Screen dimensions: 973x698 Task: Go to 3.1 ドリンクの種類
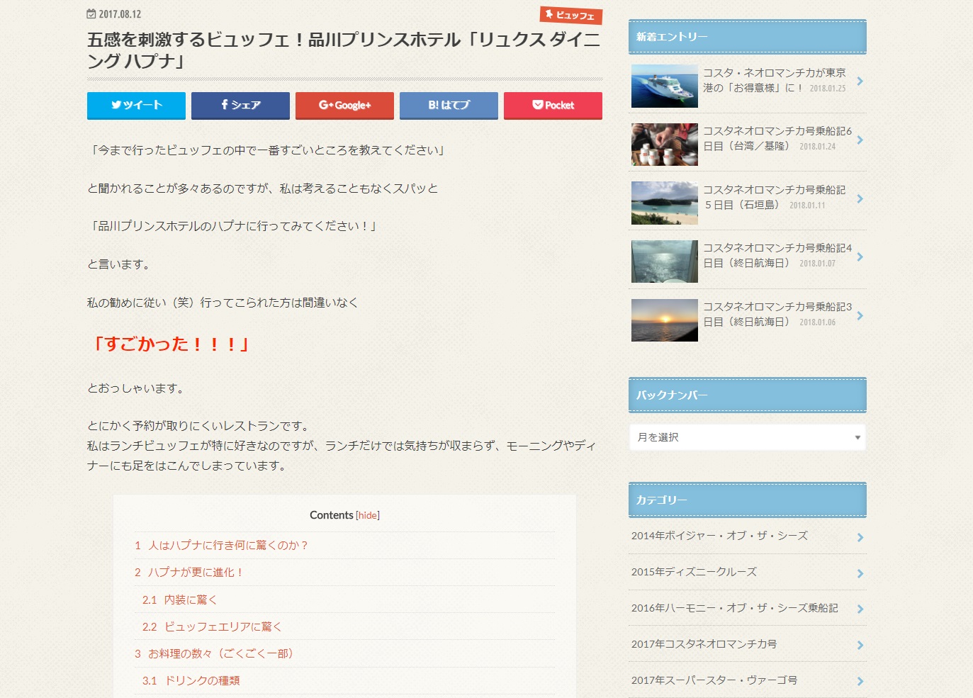click(191, 680)
